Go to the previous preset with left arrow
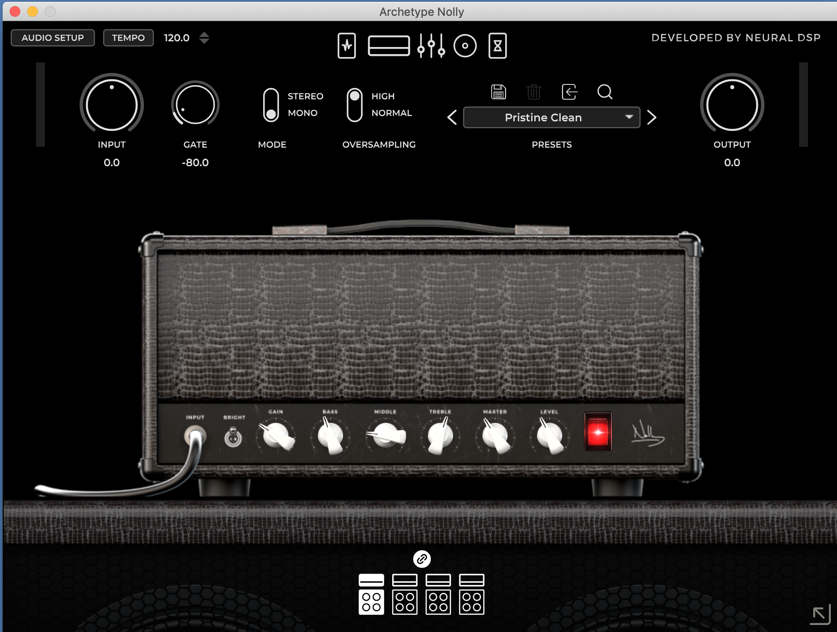837x632 pixels. tap(452, 117)
